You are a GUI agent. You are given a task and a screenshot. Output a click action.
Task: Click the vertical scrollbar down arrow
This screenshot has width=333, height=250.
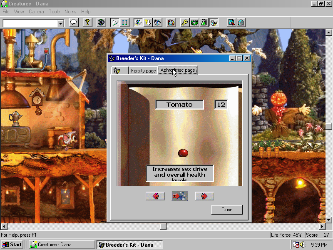(x=328, y=220)
